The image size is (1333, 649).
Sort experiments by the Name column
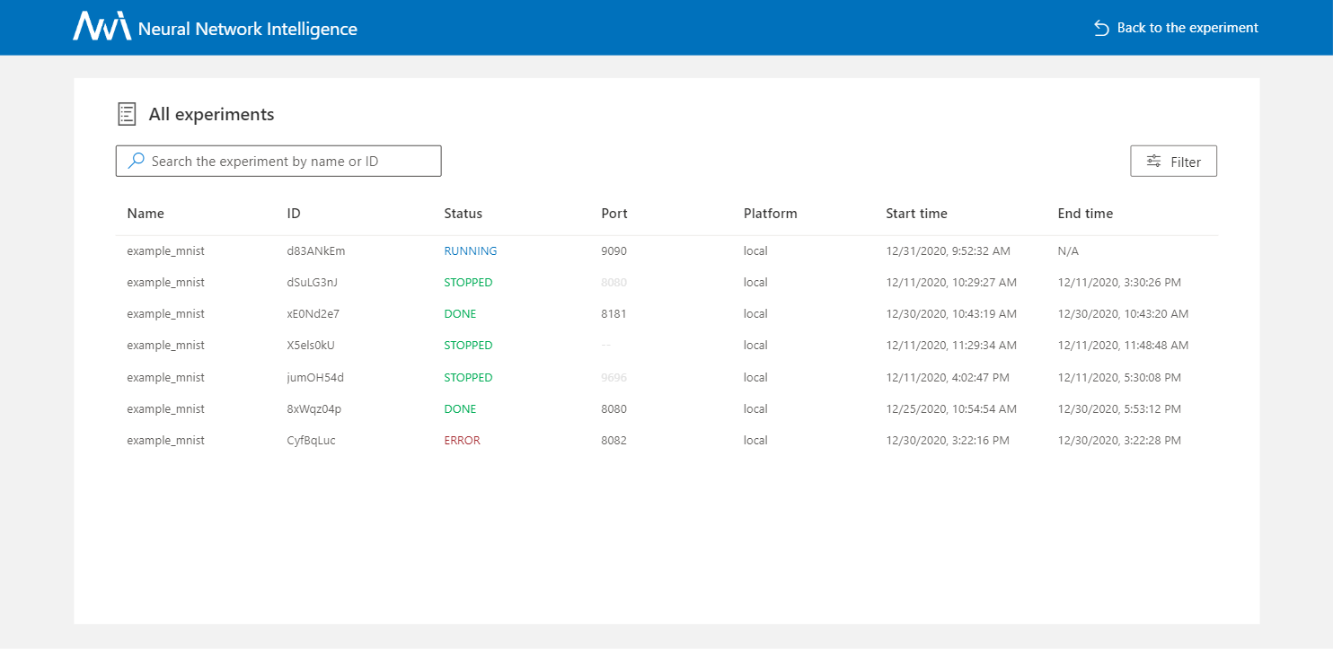[146, 213]
